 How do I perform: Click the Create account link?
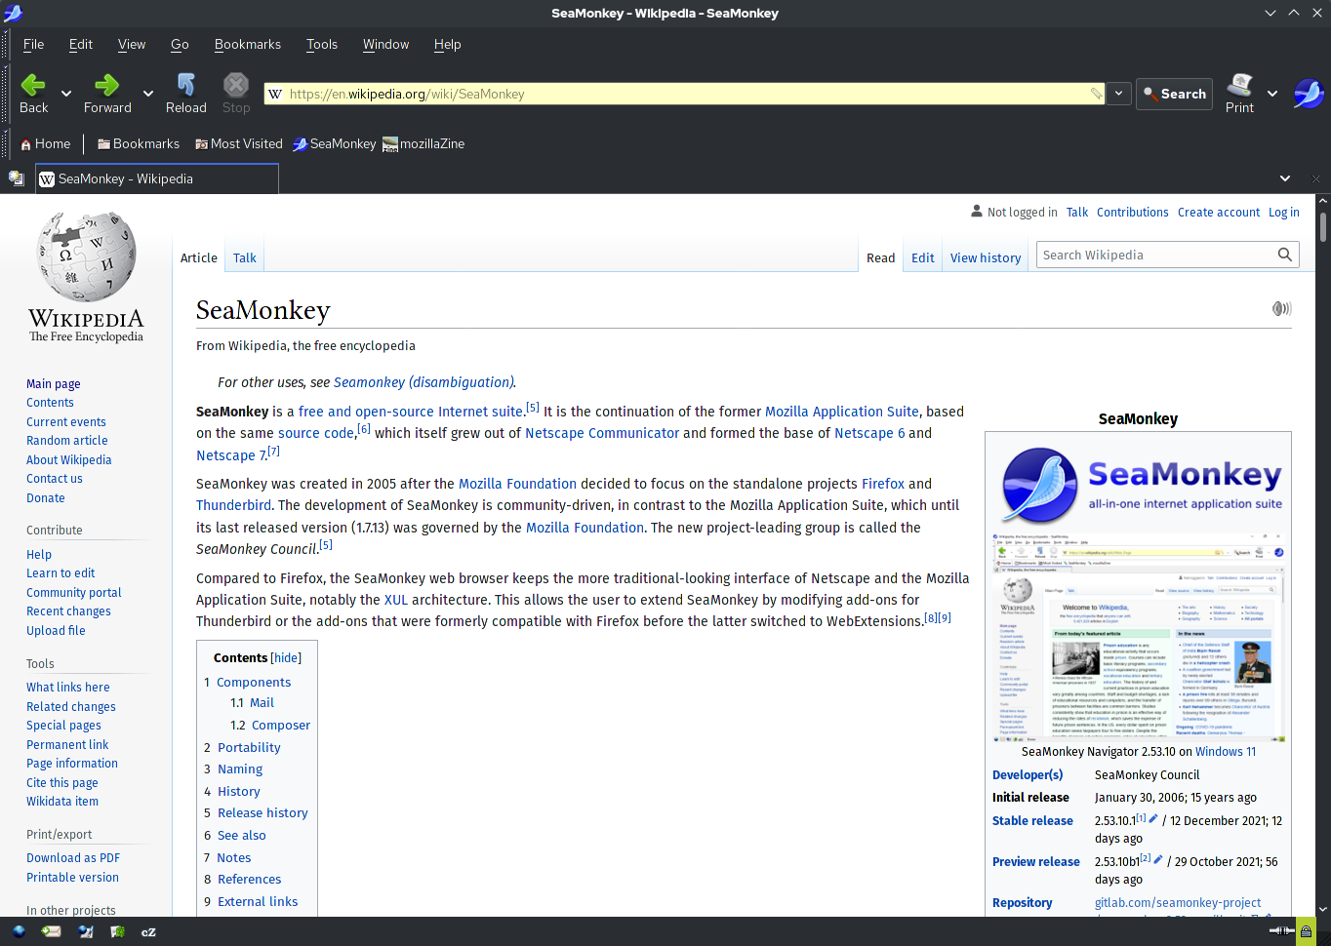(1219, 212)
